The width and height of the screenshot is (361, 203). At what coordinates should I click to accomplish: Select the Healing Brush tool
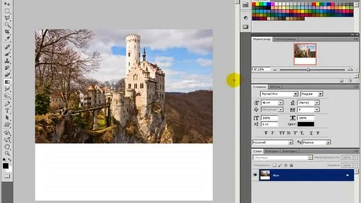pos(7,47)
